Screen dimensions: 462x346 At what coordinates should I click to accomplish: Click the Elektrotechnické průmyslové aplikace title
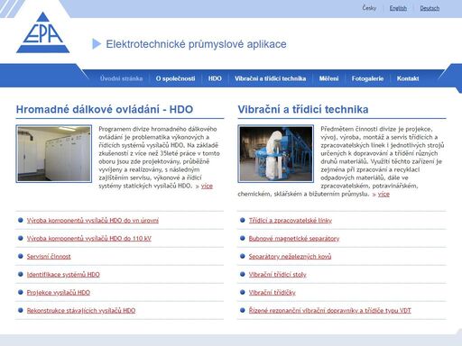[x=196, y=44]
